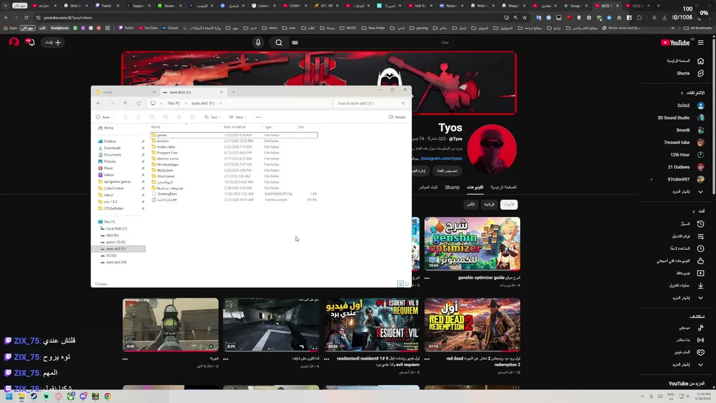Switch to large thumbnails view icon at Explorer bottom
This screenshot has width=716, height=403.
407,284
